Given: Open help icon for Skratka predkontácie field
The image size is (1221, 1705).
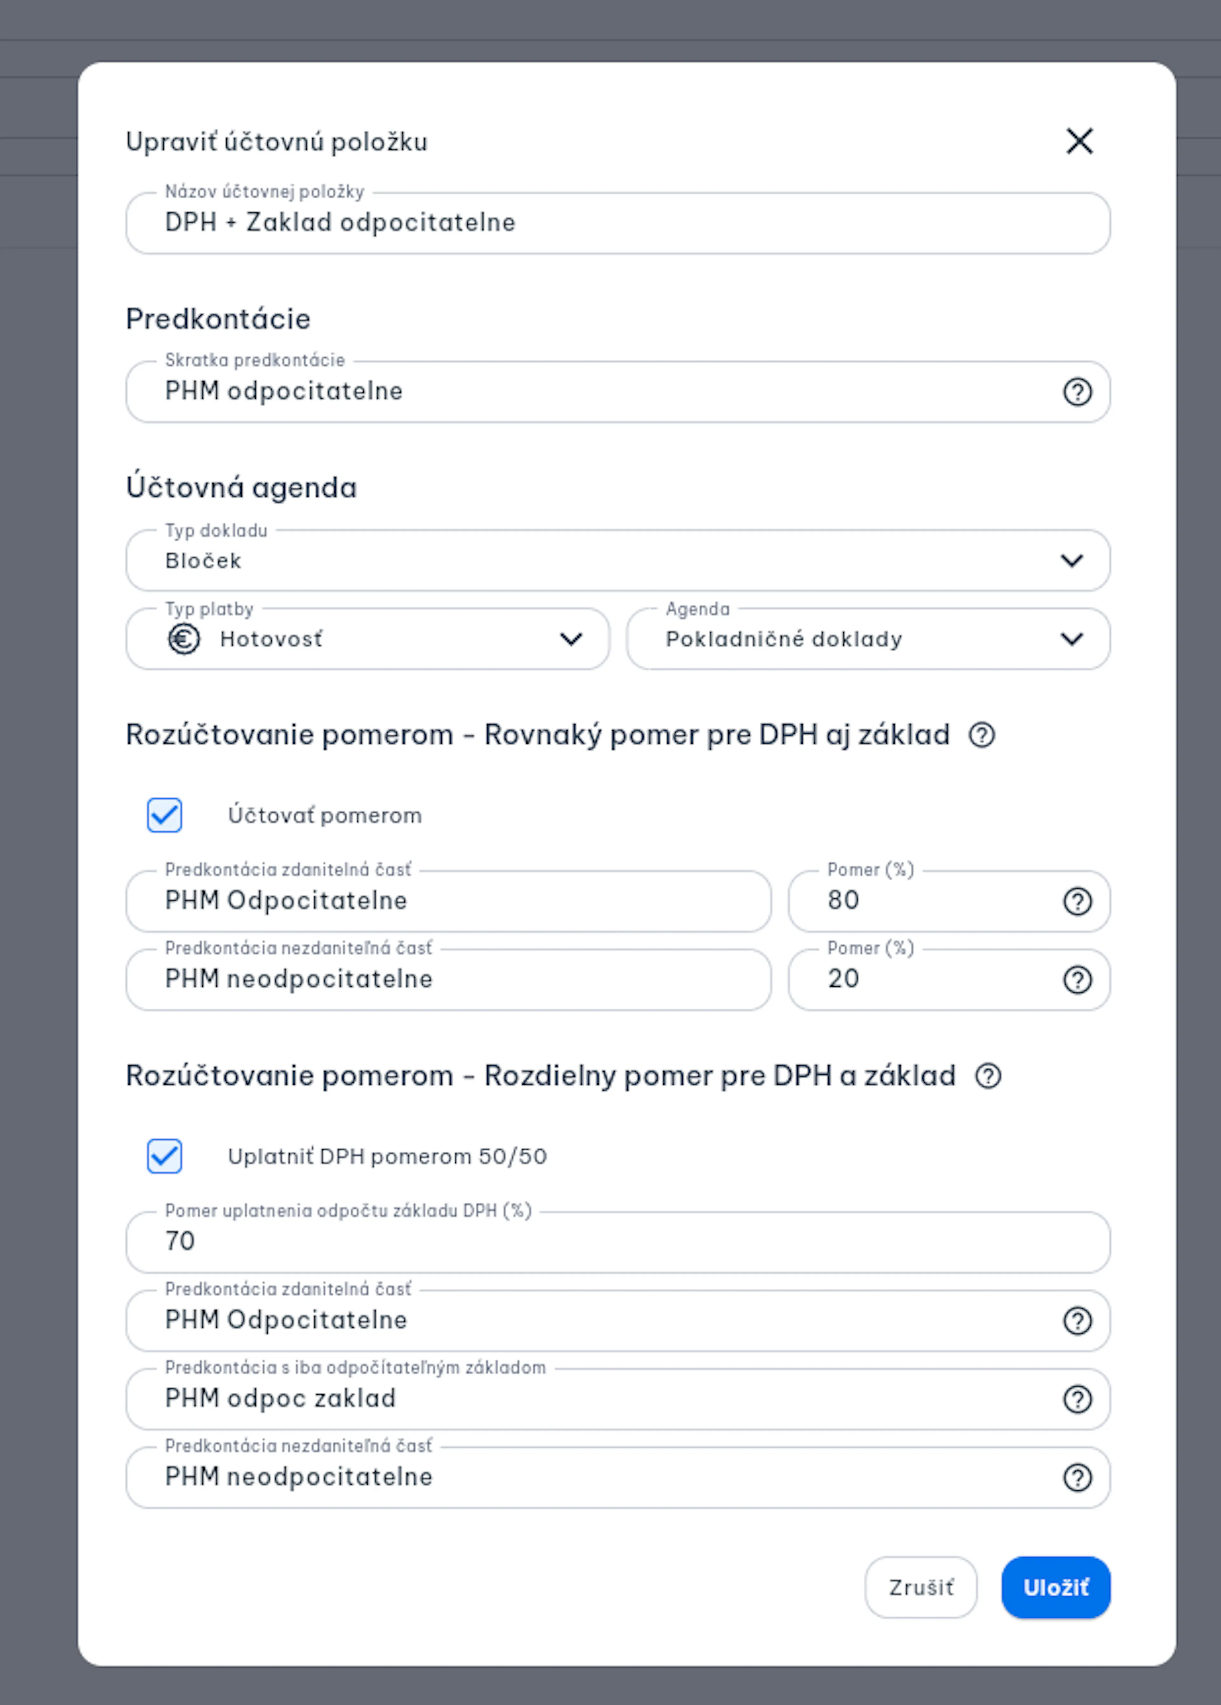Looking at the screenshot, I should (1077, 392).
